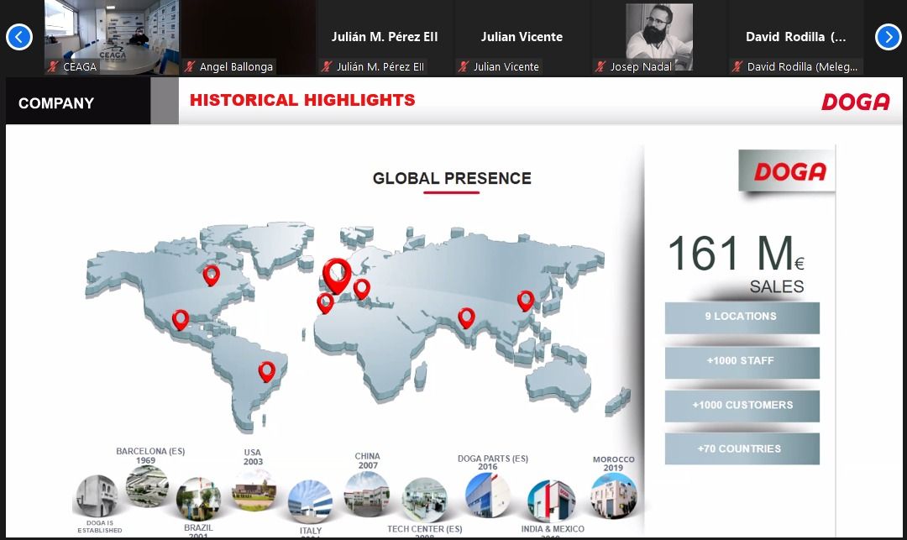This screenshot has height=540, width=907.
Task: Click the Brazil photo circle
Action: (x=198, y=499)
